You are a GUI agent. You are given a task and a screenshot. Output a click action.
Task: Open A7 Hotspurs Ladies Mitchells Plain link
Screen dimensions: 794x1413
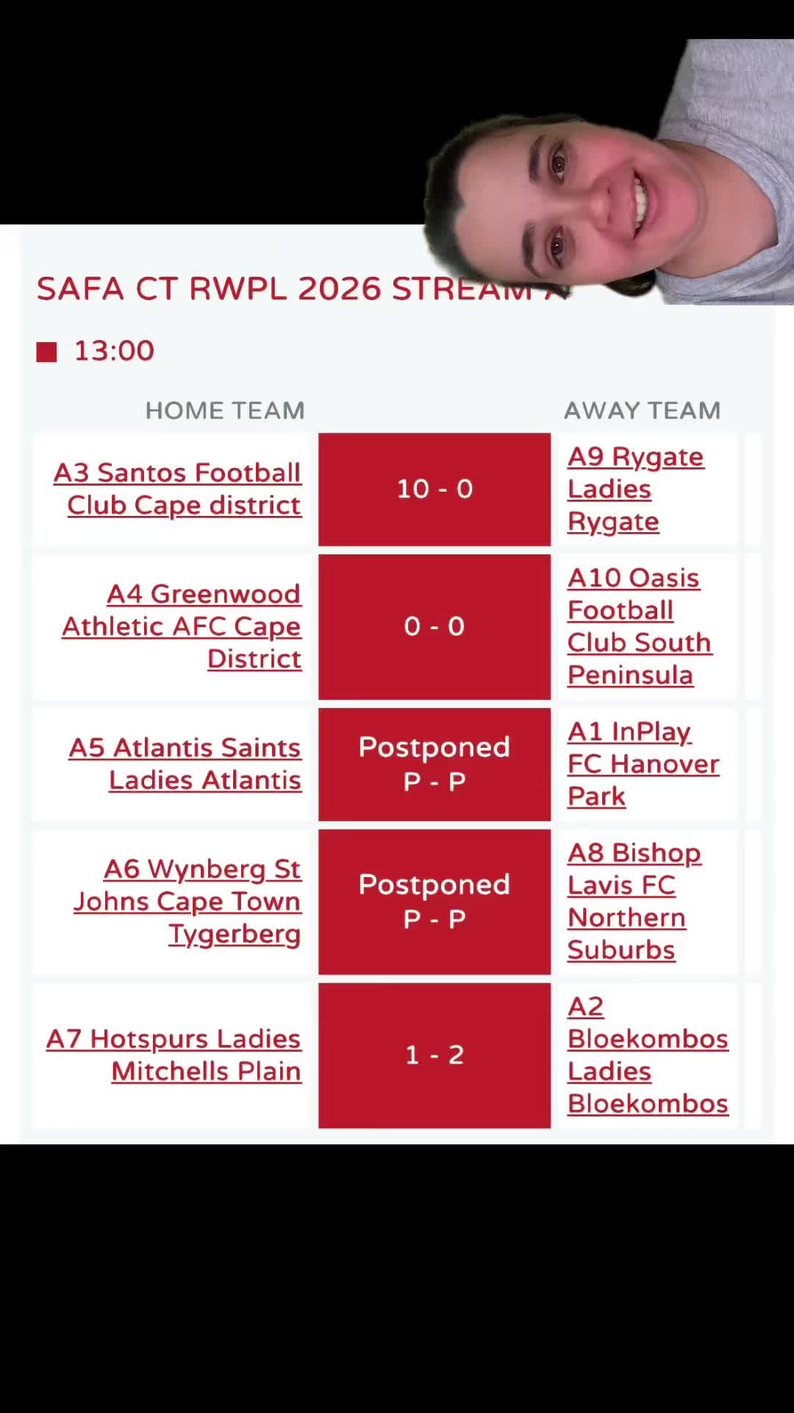click(174, 1055)
